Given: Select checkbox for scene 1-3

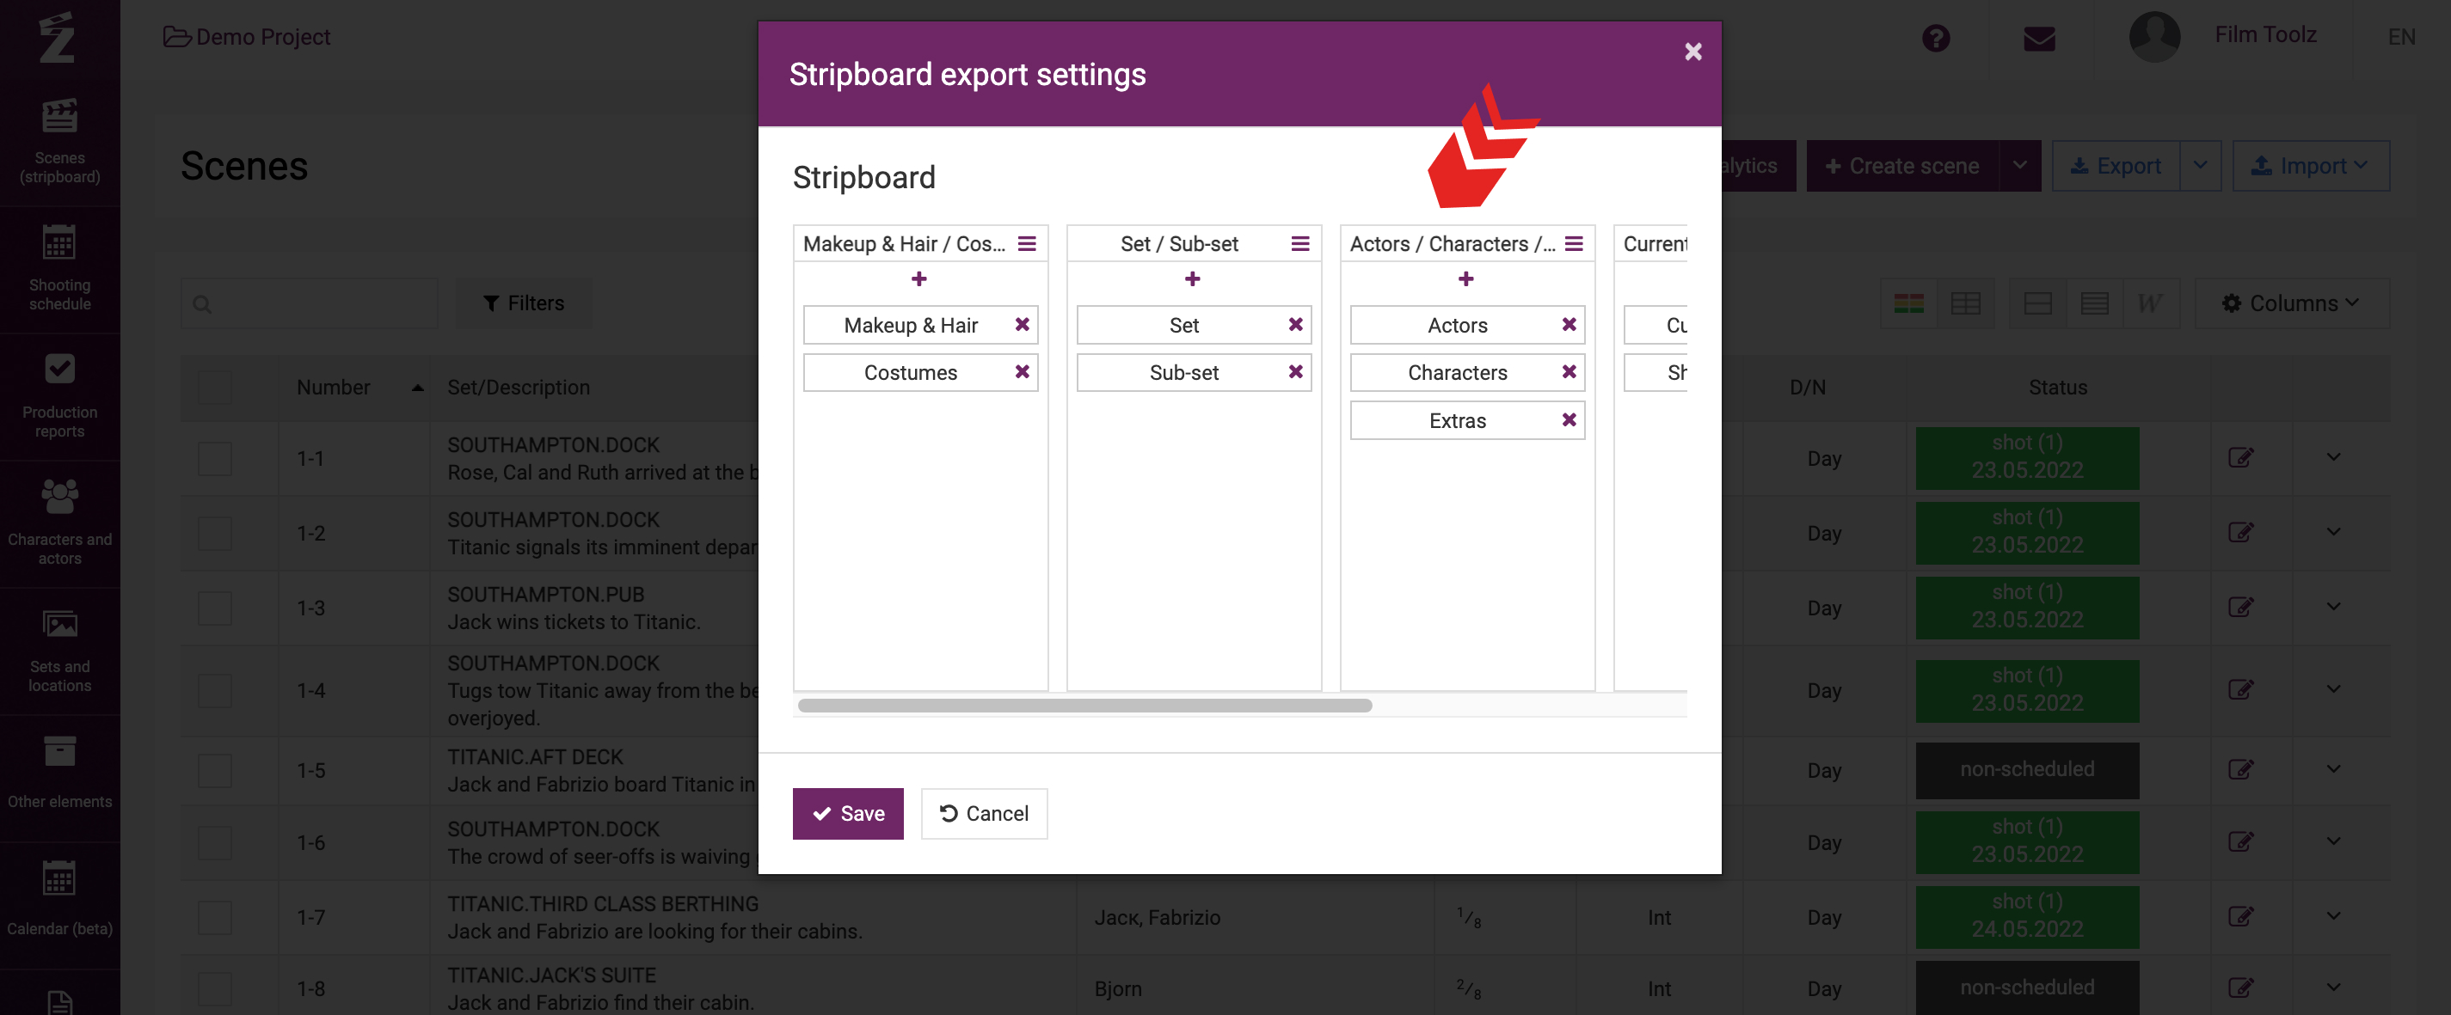Looking at the screenshot, I should click(215, 608).
